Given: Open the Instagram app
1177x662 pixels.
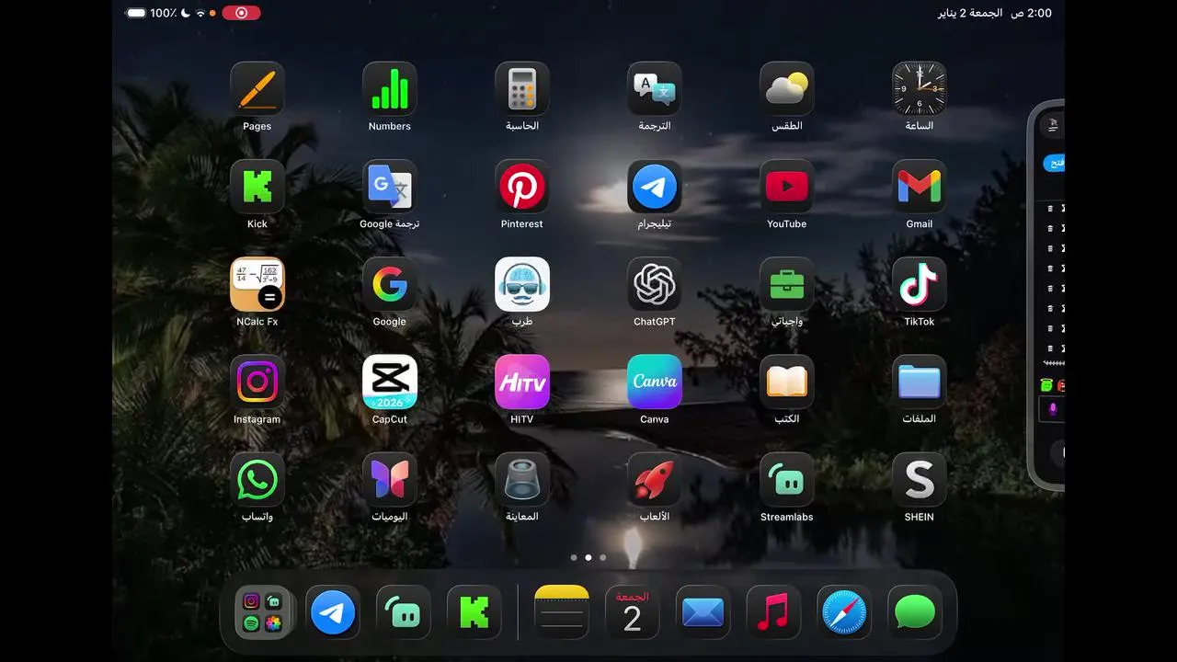Looking at the screenshot, I should click(257, 382).
